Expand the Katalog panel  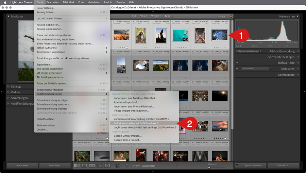8,86
